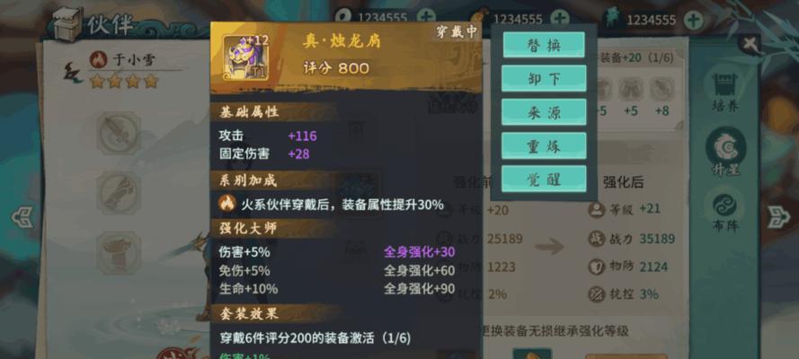Open the 来源 (source) option

click(x=544, y=112)
